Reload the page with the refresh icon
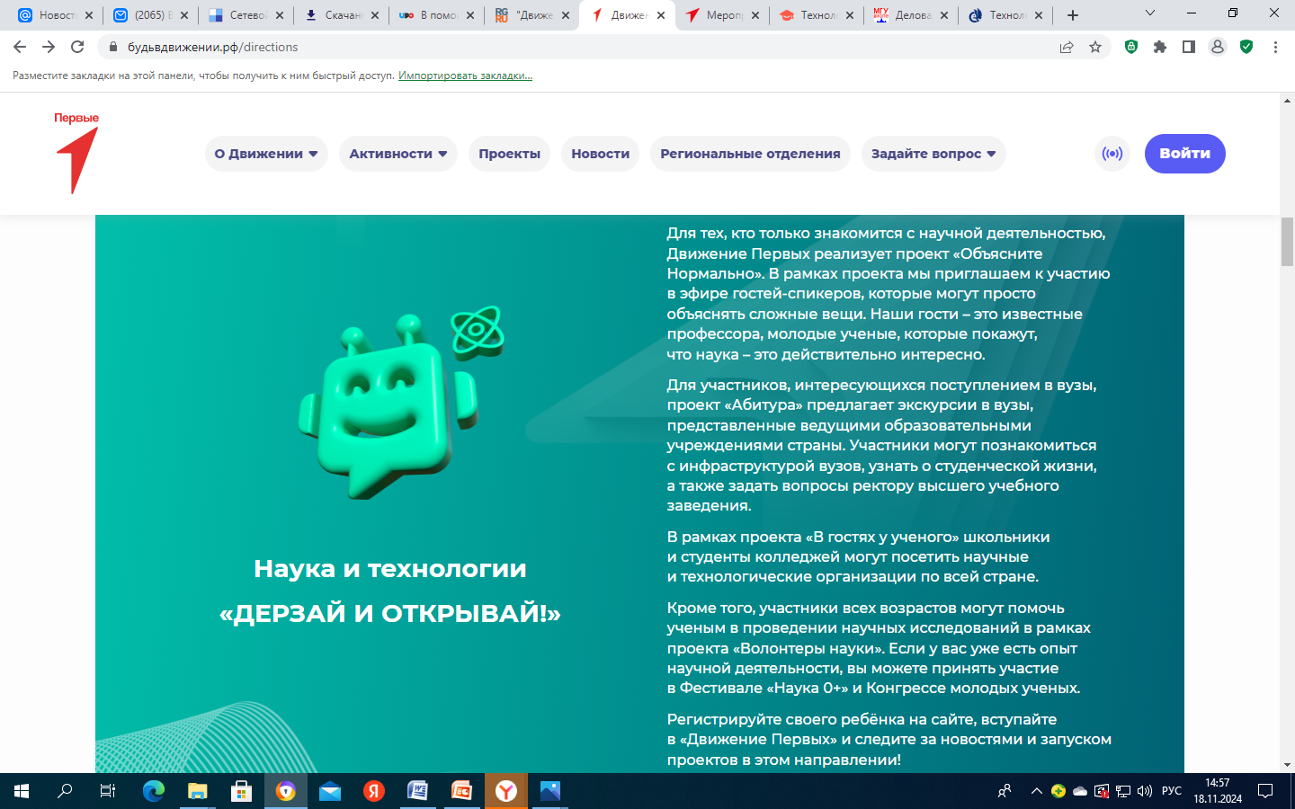 click(77, 47)
